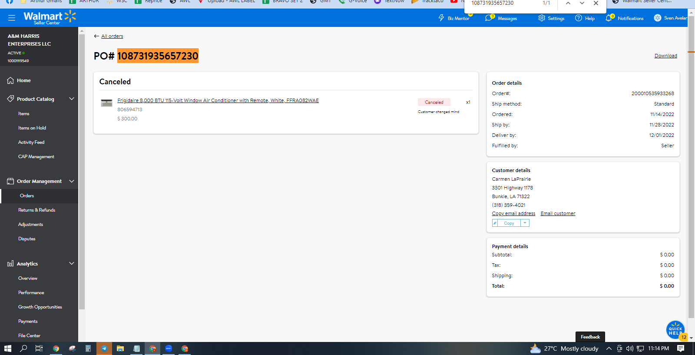The image size is (695, 355).
Task: Open Growth Opportunities page
Action: click(x=40, y=307)
